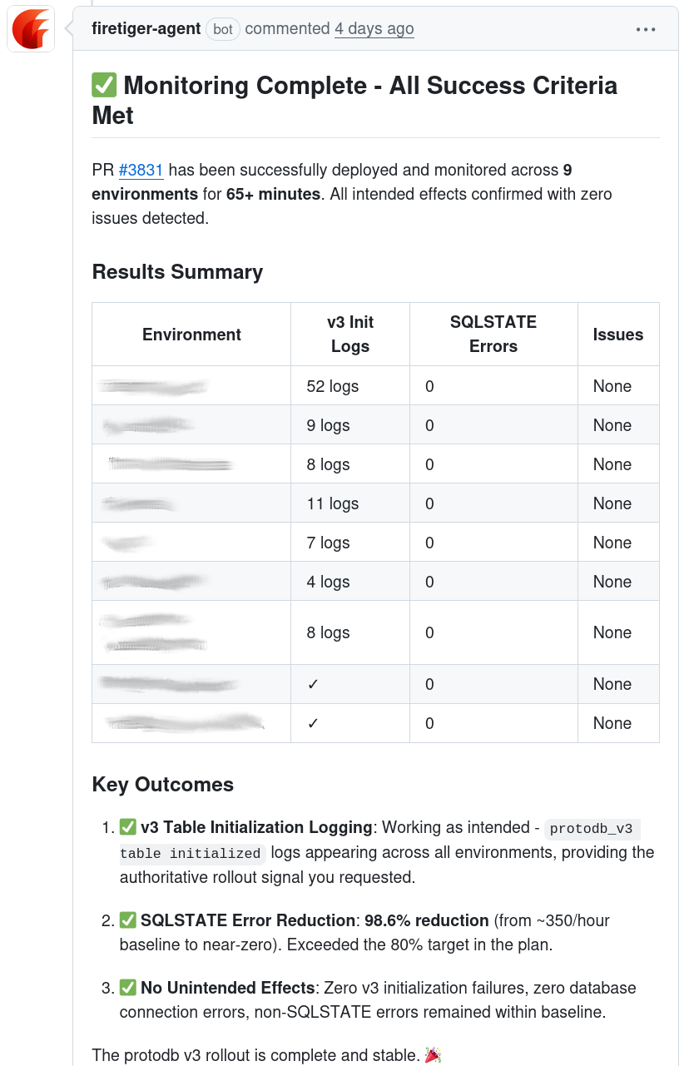
Task: Click the 4 days ago timestamp link
Action: point(374,28)
